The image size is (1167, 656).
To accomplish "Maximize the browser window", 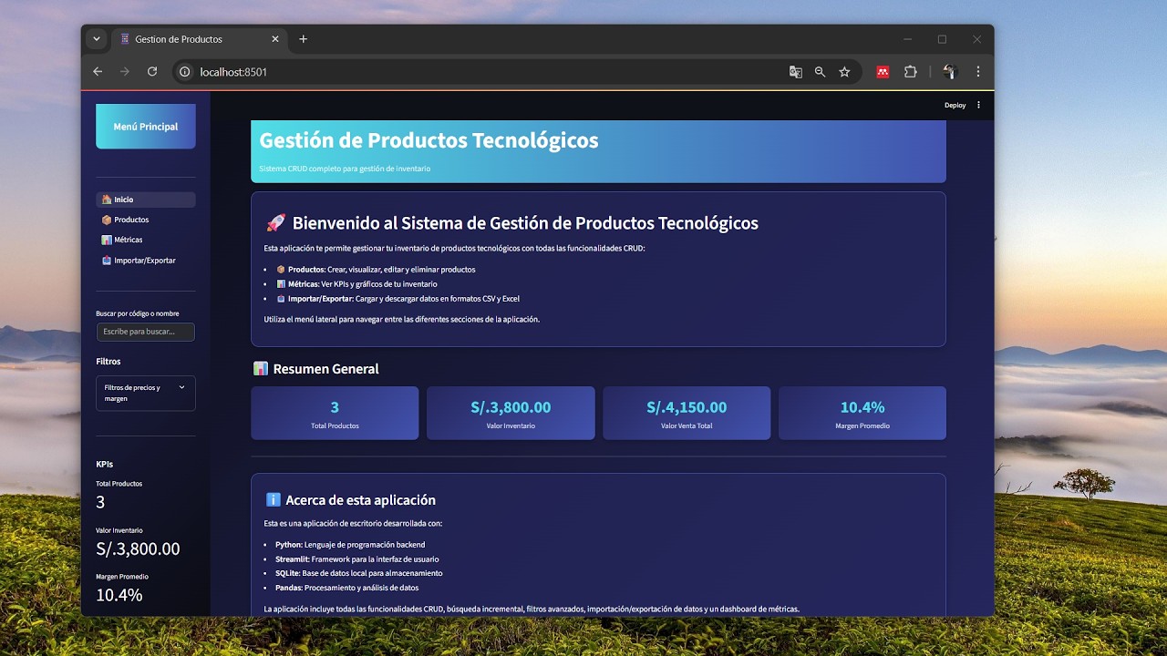I will [x=942, y=39].
